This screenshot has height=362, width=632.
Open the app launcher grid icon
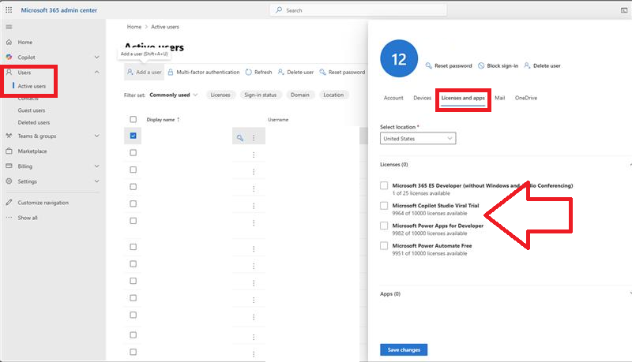click(9, 10)
